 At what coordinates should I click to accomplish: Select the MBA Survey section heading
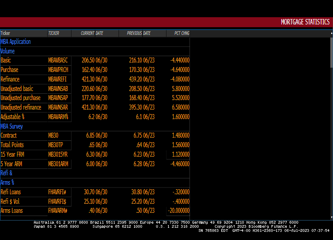point(12,126)
